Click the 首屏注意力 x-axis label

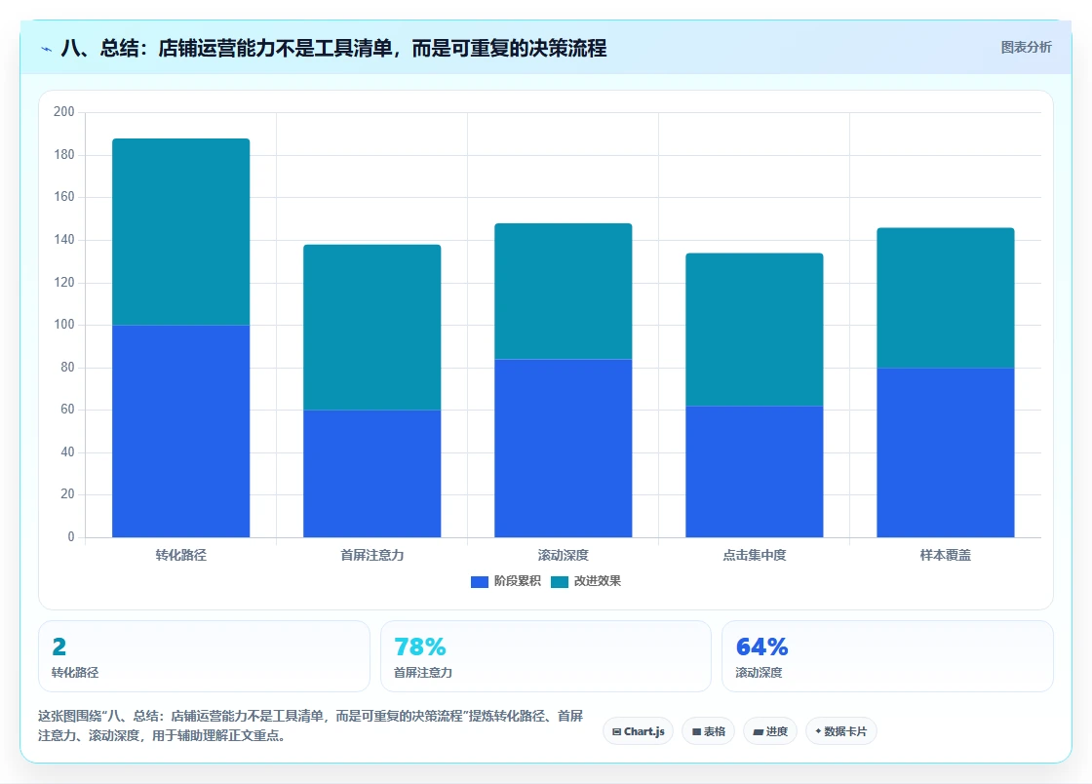[x=371, y=555]
